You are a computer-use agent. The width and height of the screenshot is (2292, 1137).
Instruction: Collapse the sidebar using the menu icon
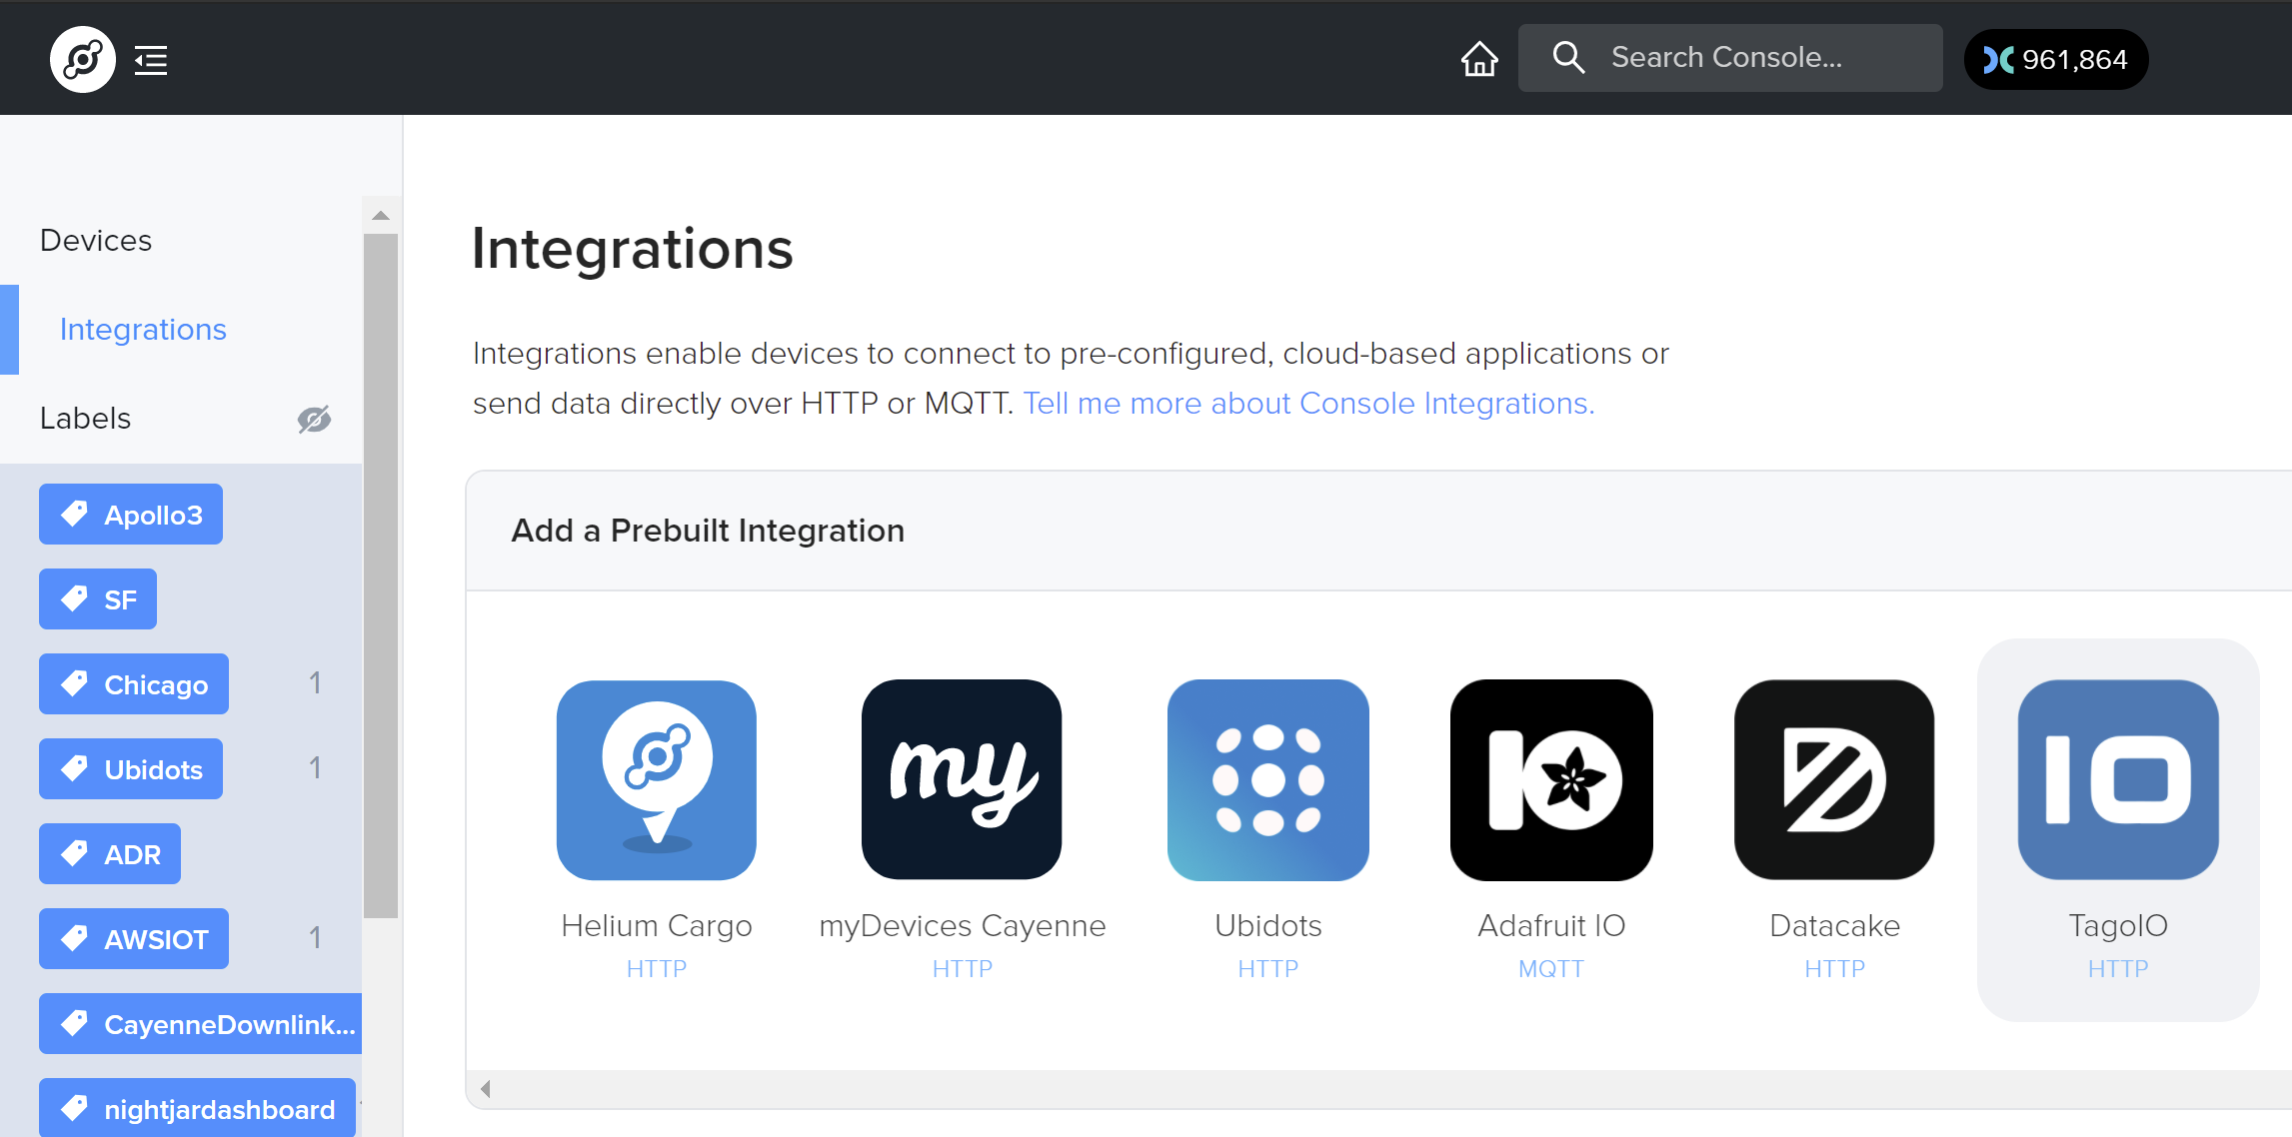click(x=151, y=60)
